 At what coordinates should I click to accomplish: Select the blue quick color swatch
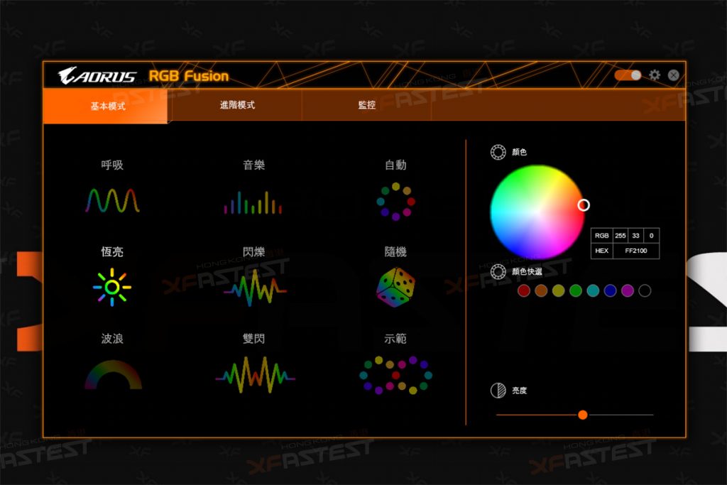[610, 290]
